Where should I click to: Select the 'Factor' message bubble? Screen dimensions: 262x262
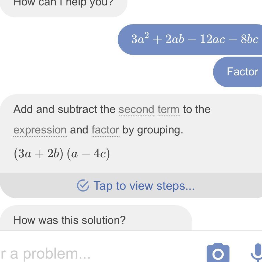[x=242, y=72]
